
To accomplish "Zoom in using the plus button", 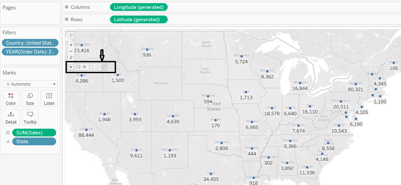I will 71,45.
